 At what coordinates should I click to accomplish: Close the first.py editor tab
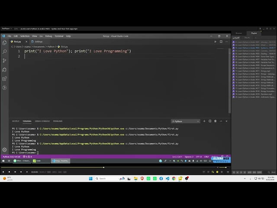tap(26, 42)
